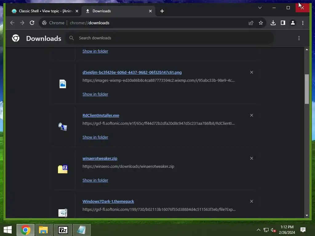This screenshot has height=236, width=315.
Task: Open Downloads page more actions menu
Action: [x=299, y=38]
